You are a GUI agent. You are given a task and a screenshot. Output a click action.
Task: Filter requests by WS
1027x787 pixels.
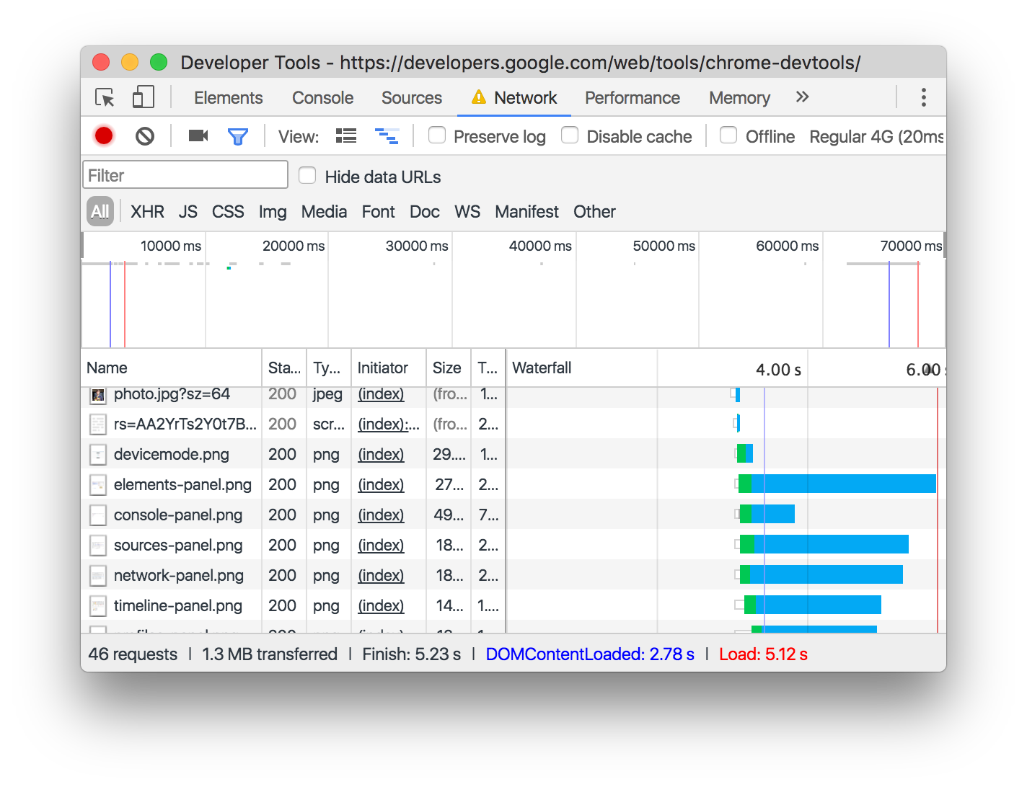click(467, 212)
